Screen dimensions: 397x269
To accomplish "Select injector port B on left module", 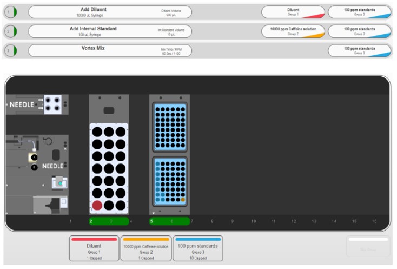I will [34, 167].
